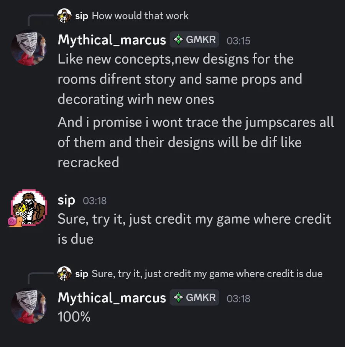
Task: Open Mythical_marcus avatar beside the 100% message
Action: 29,306
